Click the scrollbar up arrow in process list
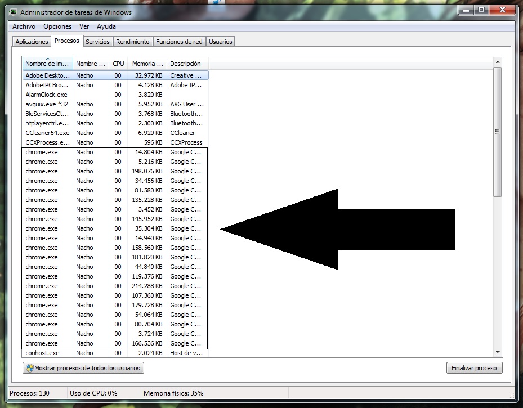This screenshot has width=523, height=408. (497, 61)
